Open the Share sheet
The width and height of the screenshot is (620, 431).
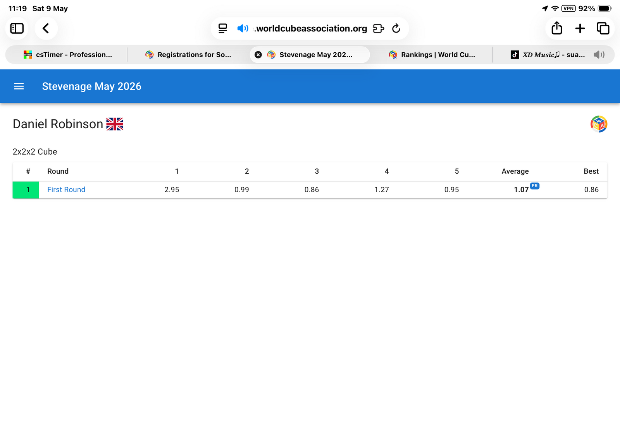click(x=557, y=28)
